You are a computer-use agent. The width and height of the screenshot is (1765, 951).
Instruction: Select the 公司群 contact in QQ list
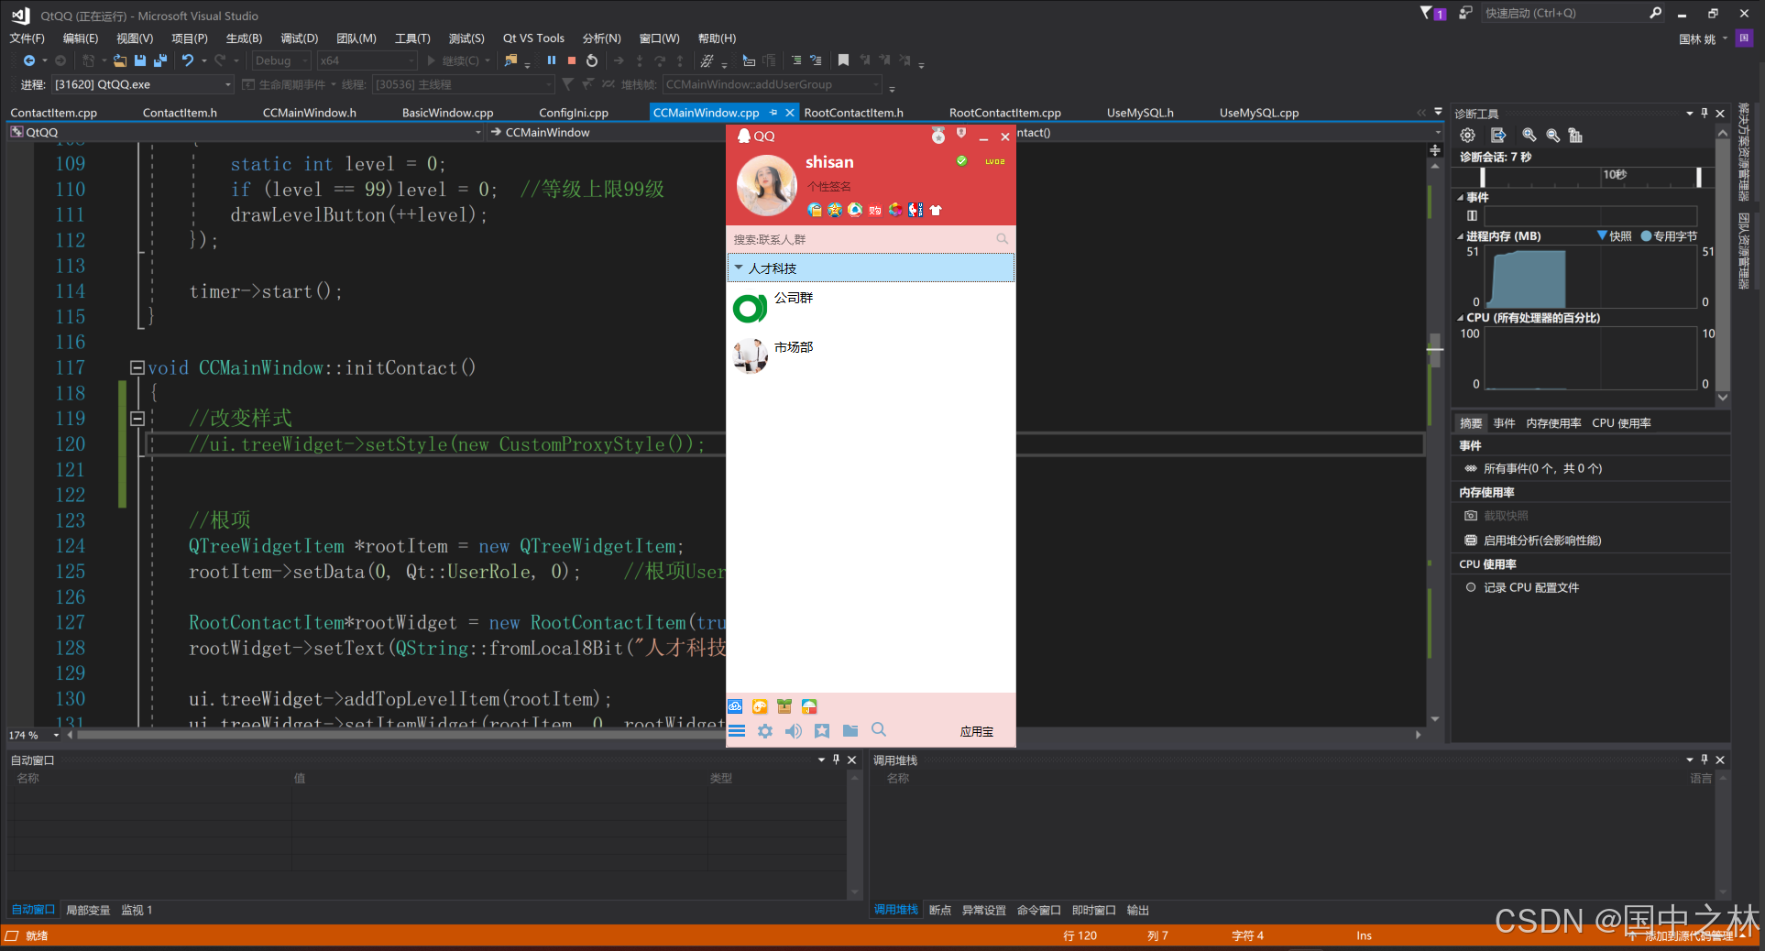871,308
